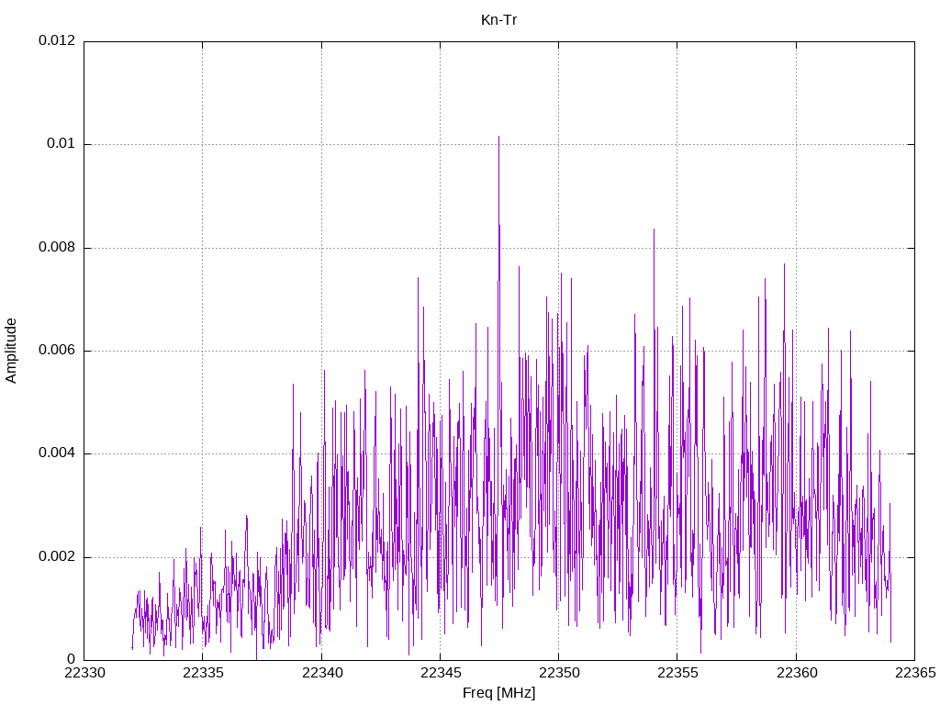Click the x-axis tick label 22350
Image resolution: width=940 pixels, height=705 pixels.
(x=559, y=673)
